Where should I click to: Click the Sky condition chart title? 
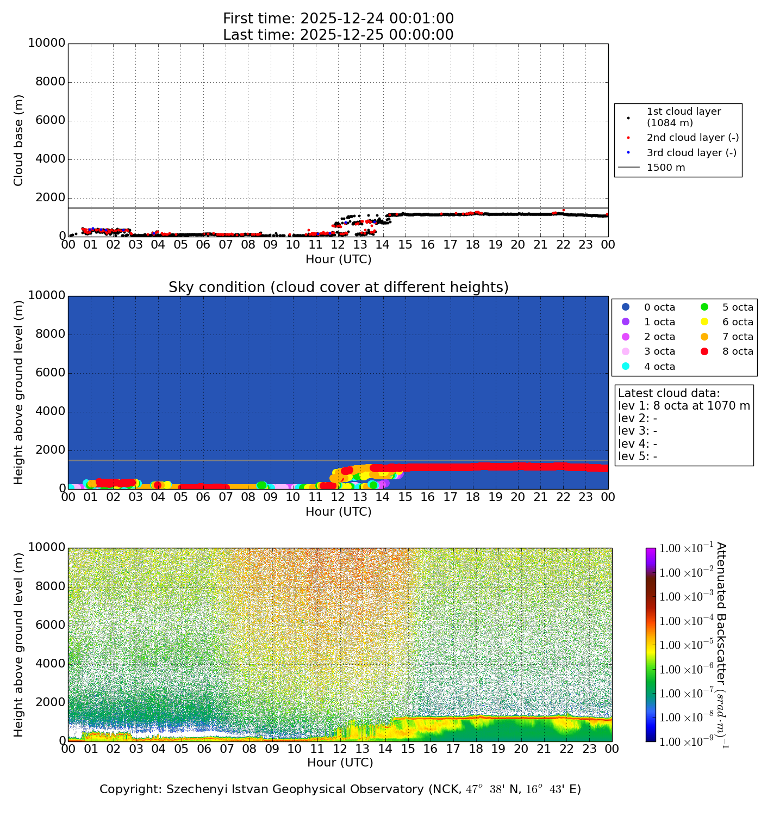(338, 287)
